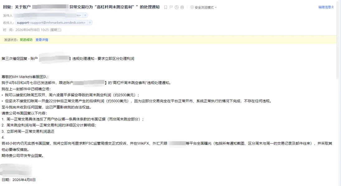Click the 发送成功 status text
Viewport: 341px width, 186px height.
[x=26, y=40]
